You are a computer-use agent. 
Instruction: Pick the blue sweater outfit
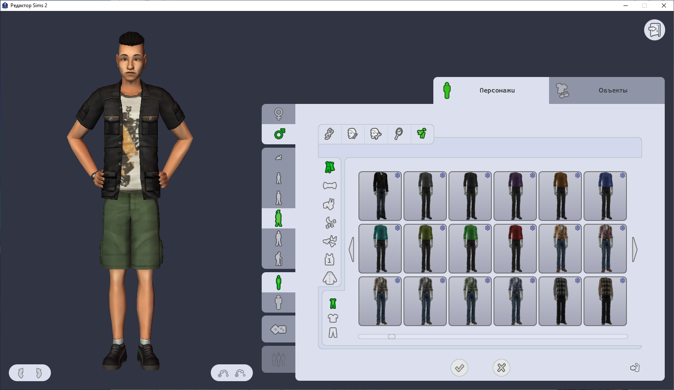605,196
